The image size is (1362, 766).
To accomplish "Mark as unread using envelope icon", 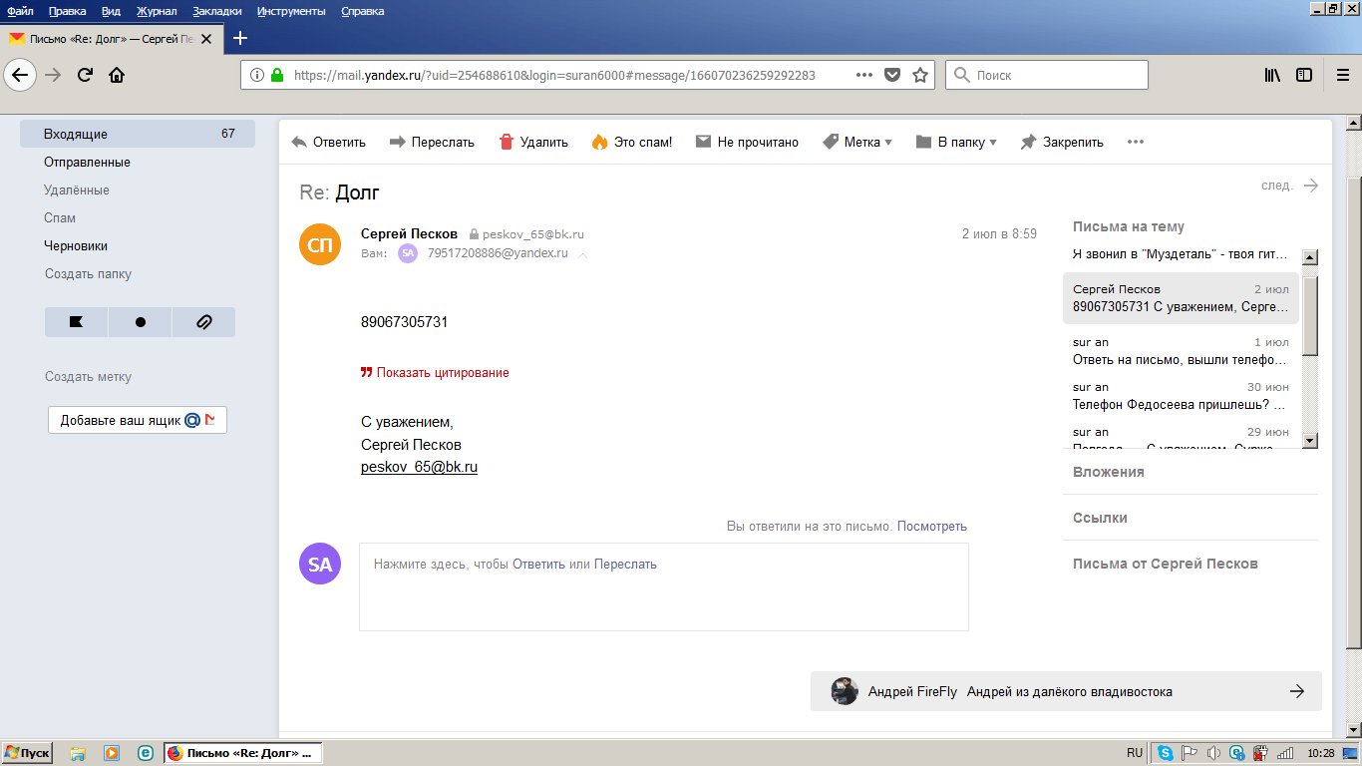I will [703, 142].
